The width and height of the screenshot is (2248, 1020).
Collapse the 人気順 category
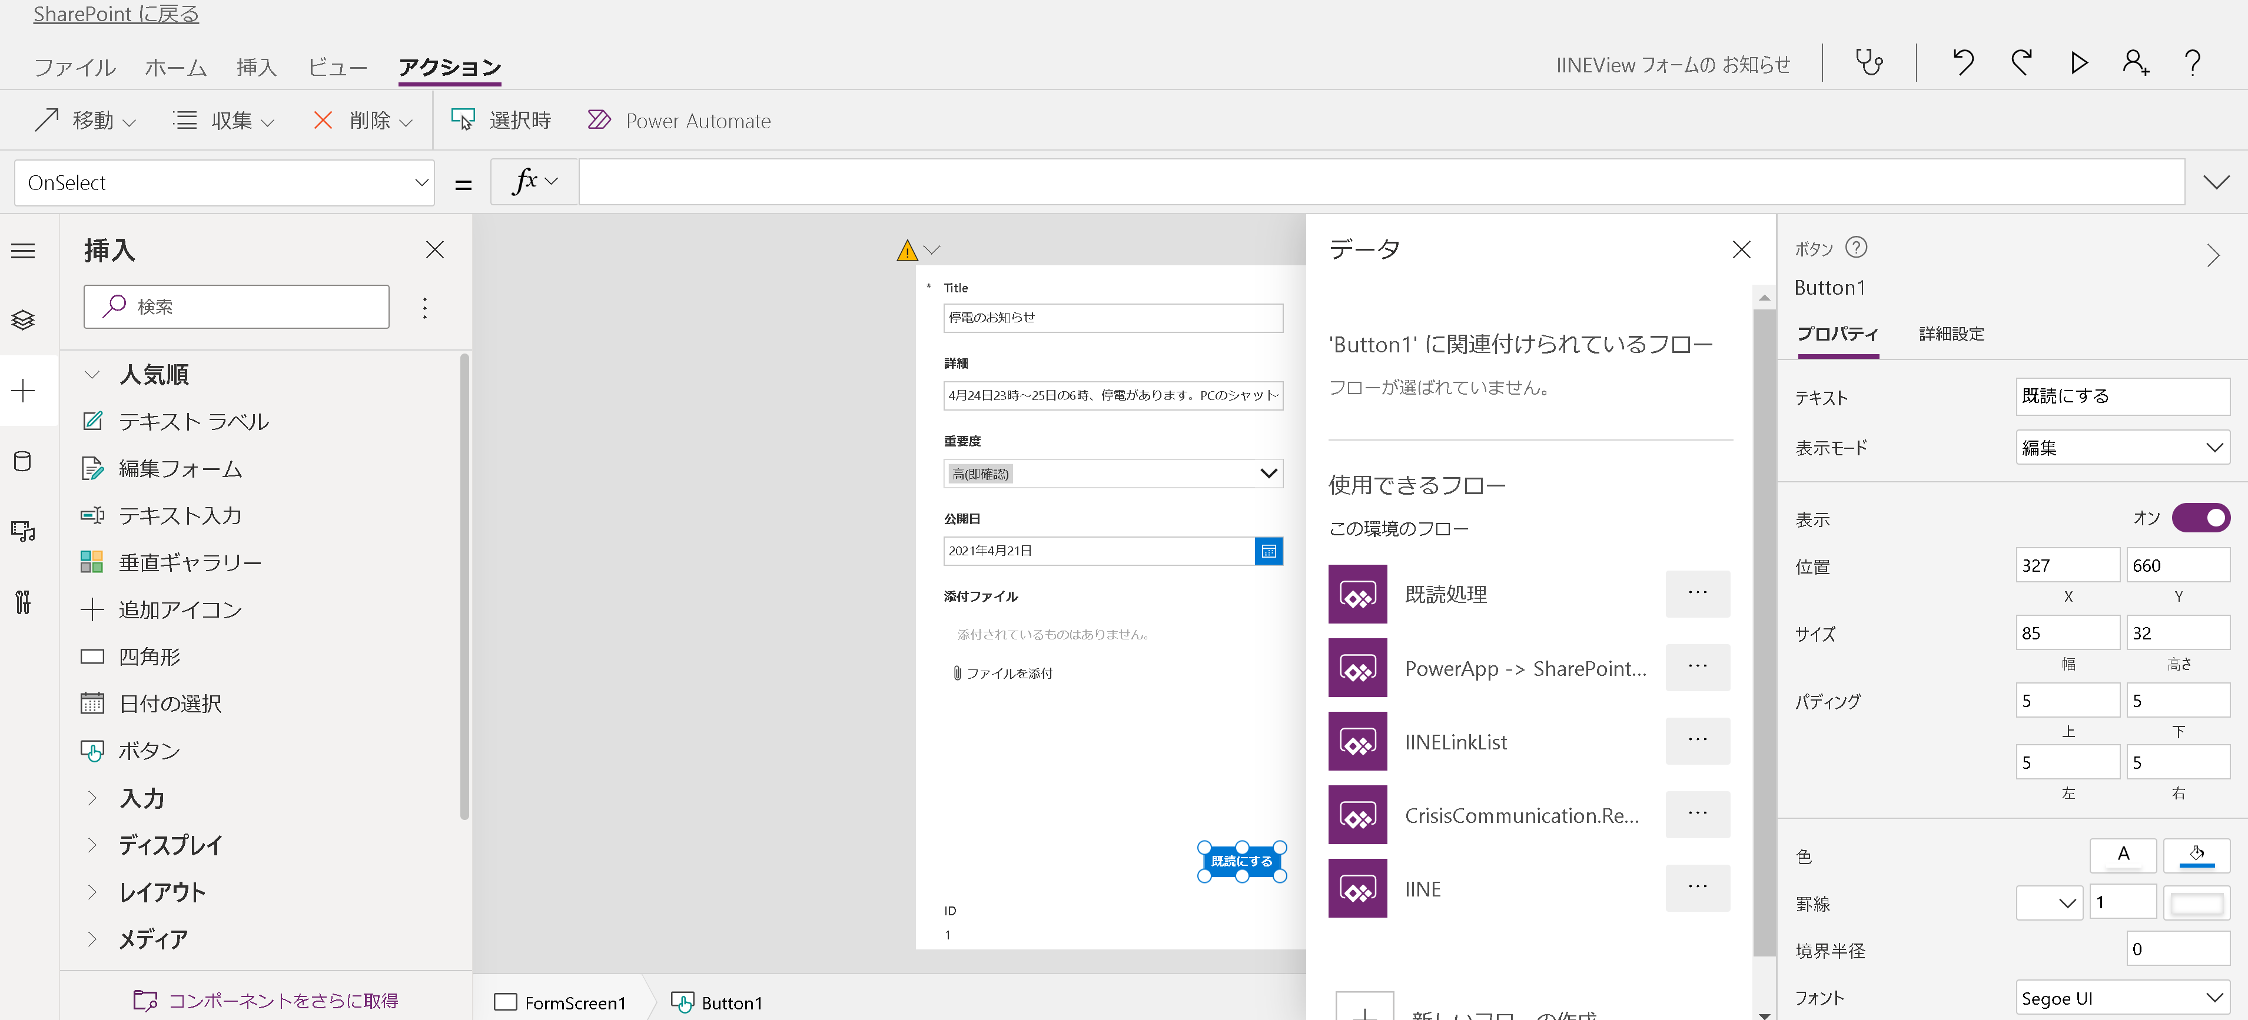[92, 375]
